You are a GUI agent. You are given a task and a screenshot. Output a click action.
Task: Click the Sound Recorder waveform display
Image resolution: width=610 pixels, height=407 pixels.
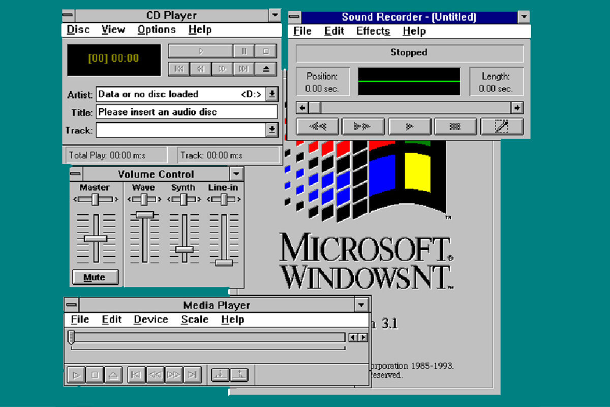409,81
